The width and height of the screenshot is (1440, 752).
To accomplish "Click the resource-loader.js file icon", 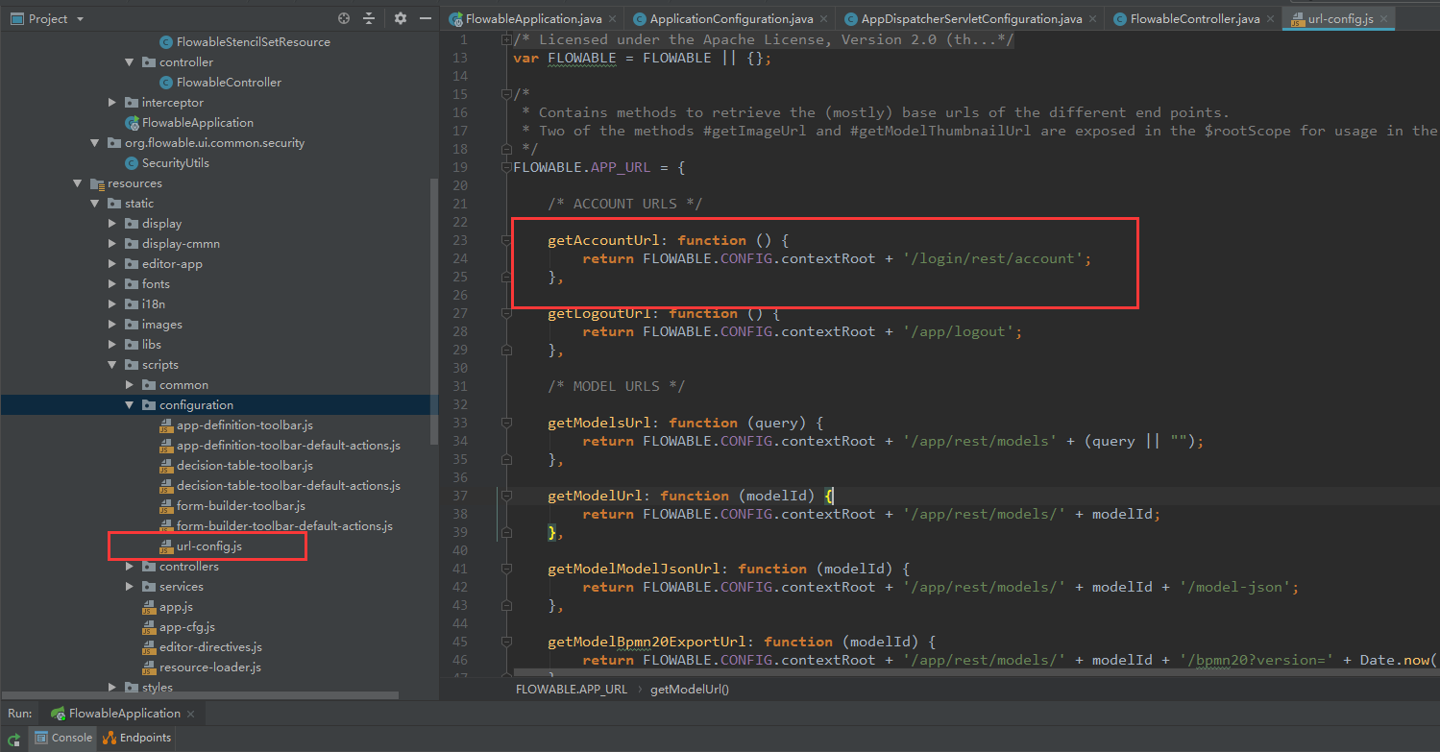I will tap(149, 667).
